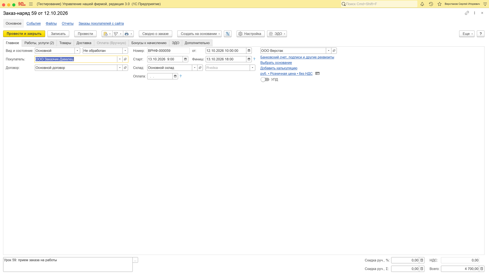
Task: Click the Записать button
Action: [x=58, y=34]
